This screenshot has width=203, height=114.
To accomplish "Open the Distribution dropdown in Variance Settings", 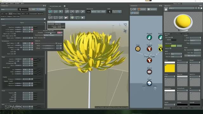I will pos(53,35).
